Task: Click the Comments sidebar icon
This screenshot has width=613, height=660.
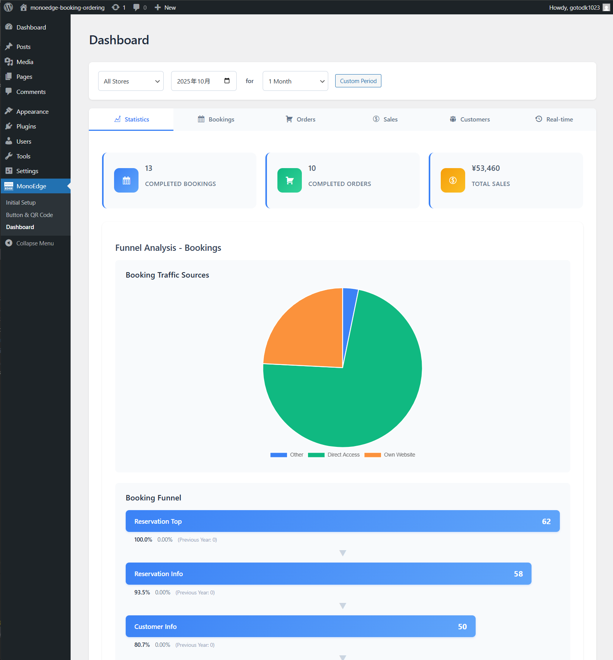Action: (9, 92)
